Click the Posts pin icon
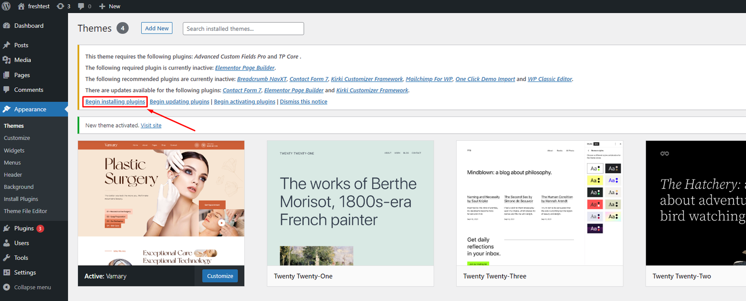 point(7,45)
